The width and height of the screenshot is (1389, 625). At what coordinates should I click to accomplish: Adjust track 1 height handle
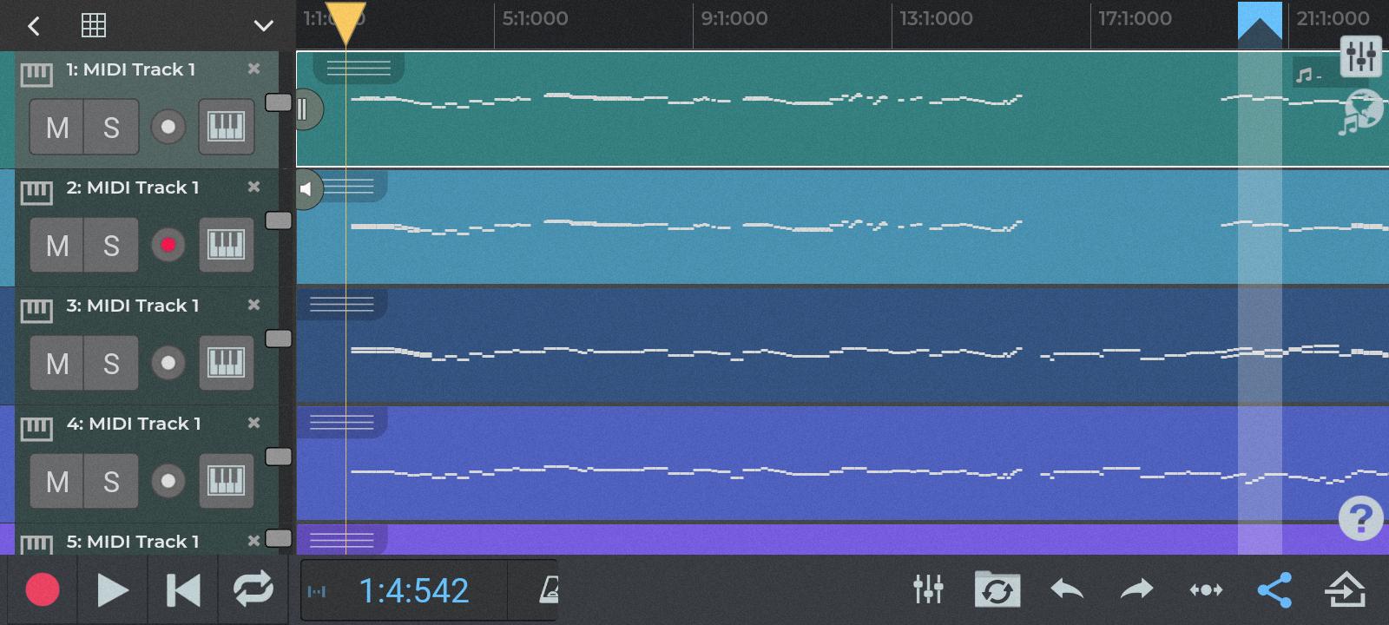[x=278, y=102]
